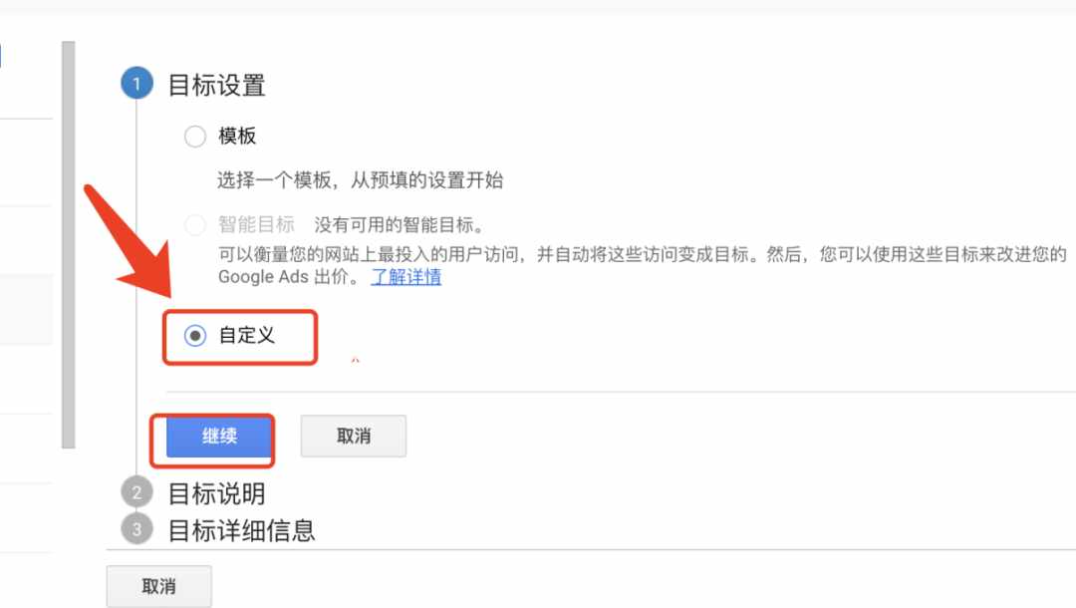Open the 了解详情 link

[x=405, y=277]
